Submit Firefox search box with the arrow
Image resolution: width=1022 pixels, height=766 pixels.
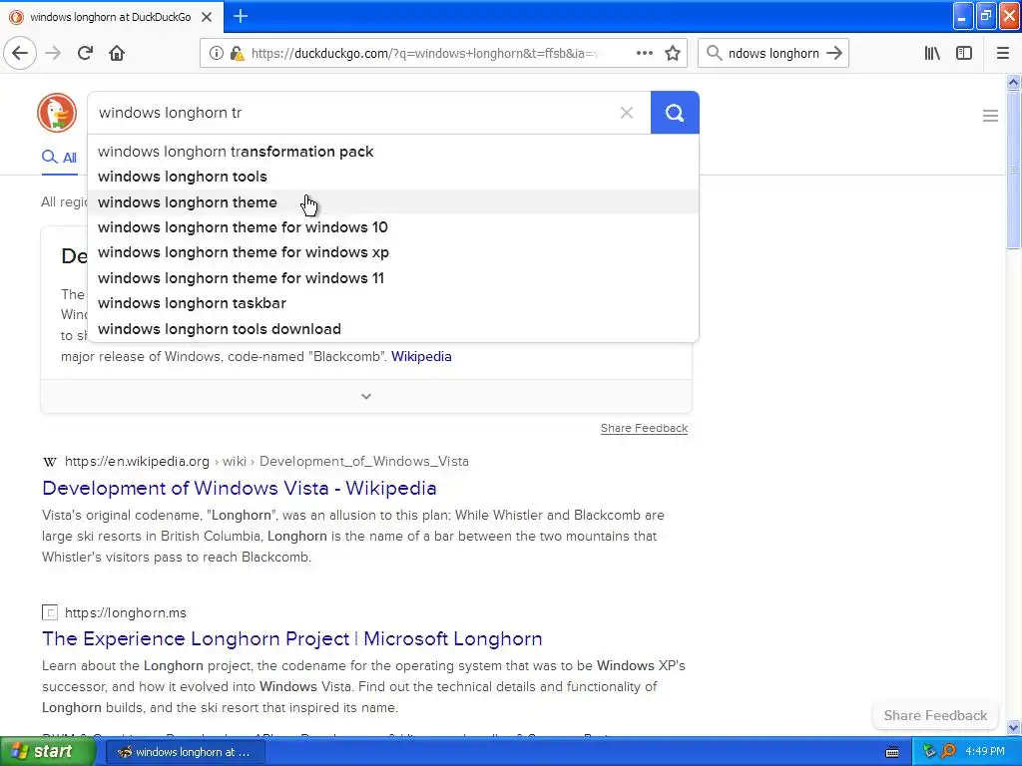834,53
